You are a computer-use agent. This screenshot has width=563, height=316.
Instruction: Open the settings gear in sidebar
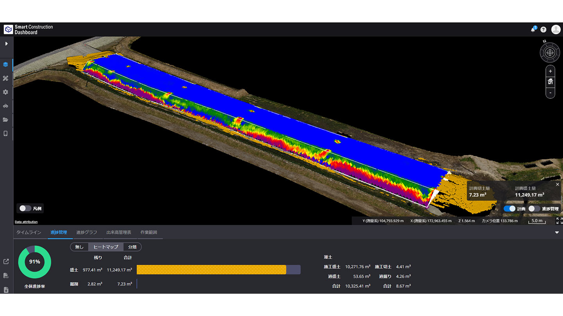point(5,92)
